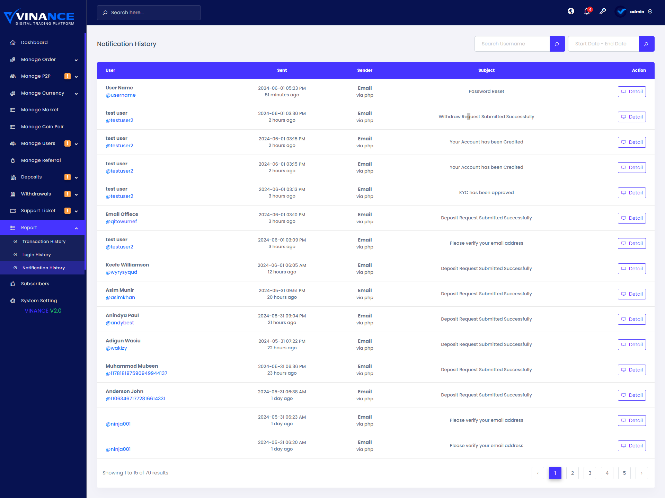This screenshot has height=498, width=665.
Task: Open the Subscribers menu item
Action: tap(42, 284)
